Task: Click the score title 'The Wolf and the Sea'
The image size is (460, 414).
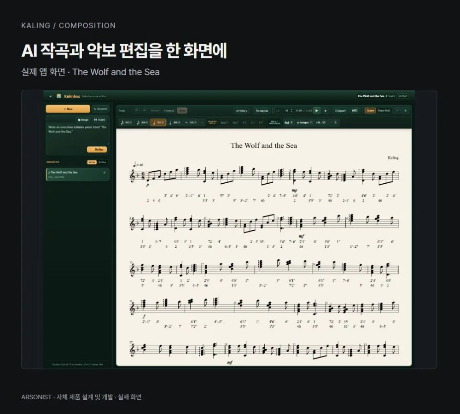Action: (x=263, y=146)
